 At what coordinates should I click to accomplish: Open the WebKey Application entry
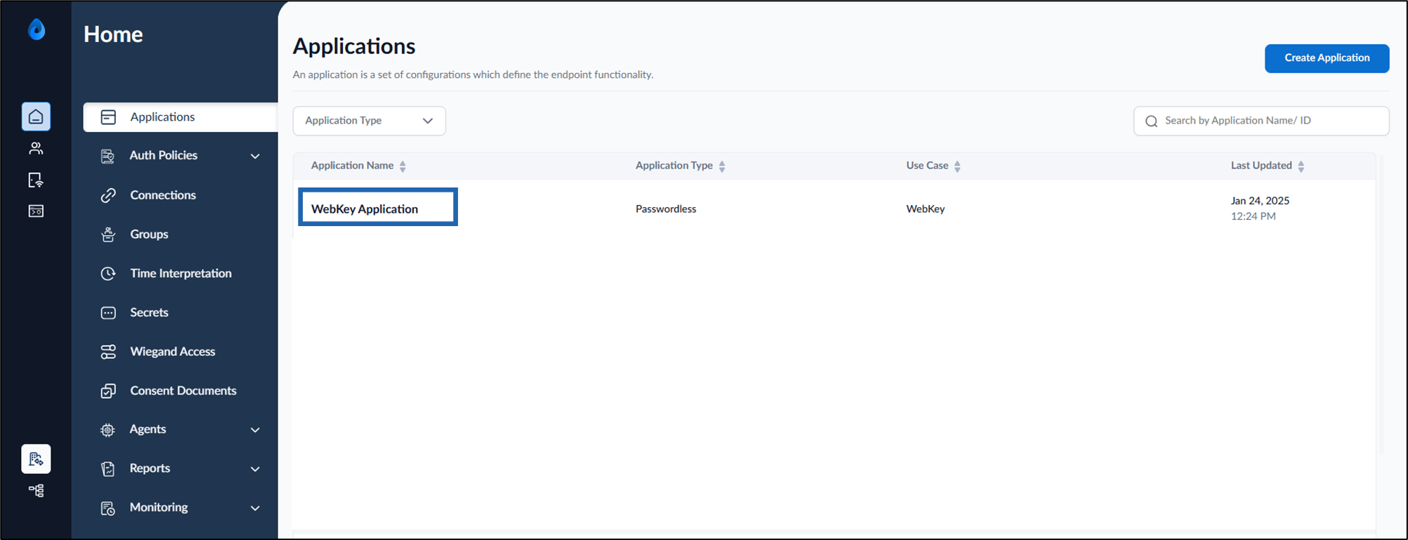pos(365,209)
